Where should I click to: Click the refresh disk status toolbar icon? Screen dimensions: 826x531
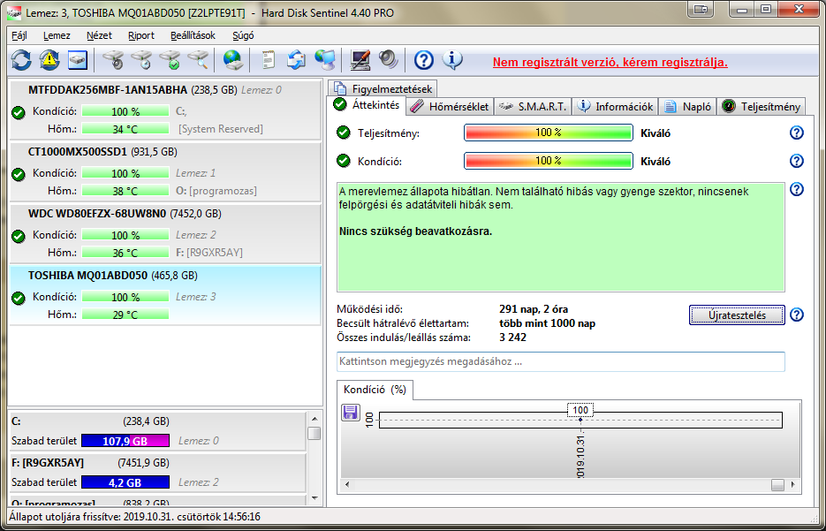(x=21, y=61)
